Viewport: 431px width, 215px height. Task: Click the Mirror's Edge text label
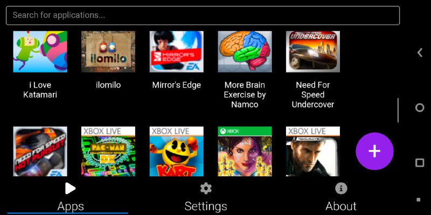click(x=177, y=85)
